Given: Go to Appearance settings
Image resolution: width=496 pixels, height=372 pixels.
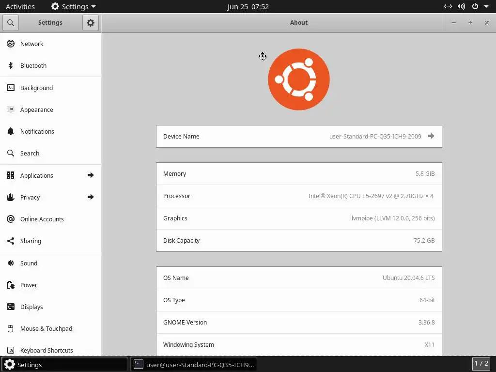Looking at the screenshot, I should point(51,109).
